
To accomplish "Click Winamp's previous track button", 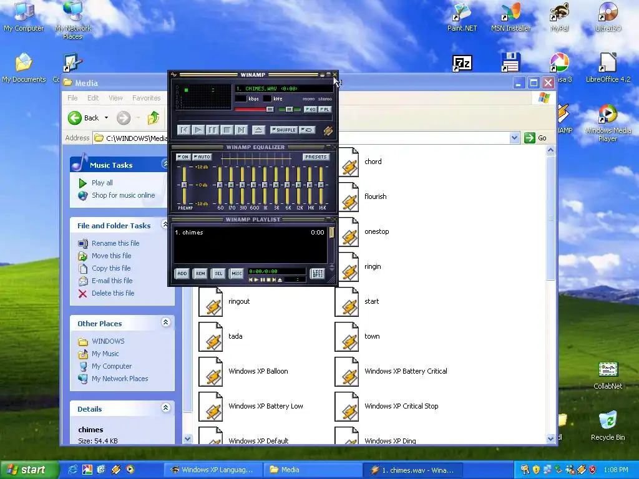I will (x=184, y=130).
